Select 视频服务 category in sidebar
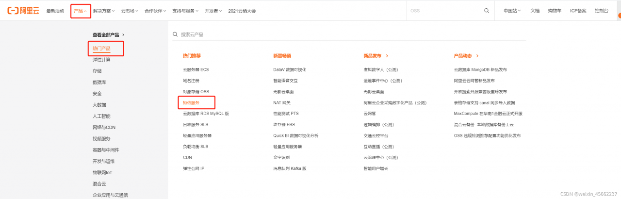Image resolution: width=621 pixels, height=199 pixels. [x=101, y=139]
